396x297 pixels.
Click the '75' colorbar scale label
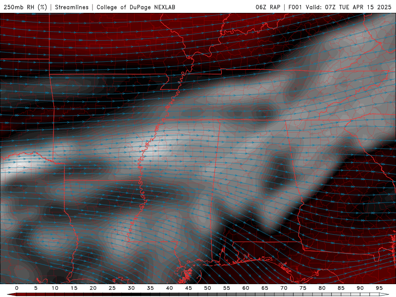pyautogui.click(x=303, y=288)
